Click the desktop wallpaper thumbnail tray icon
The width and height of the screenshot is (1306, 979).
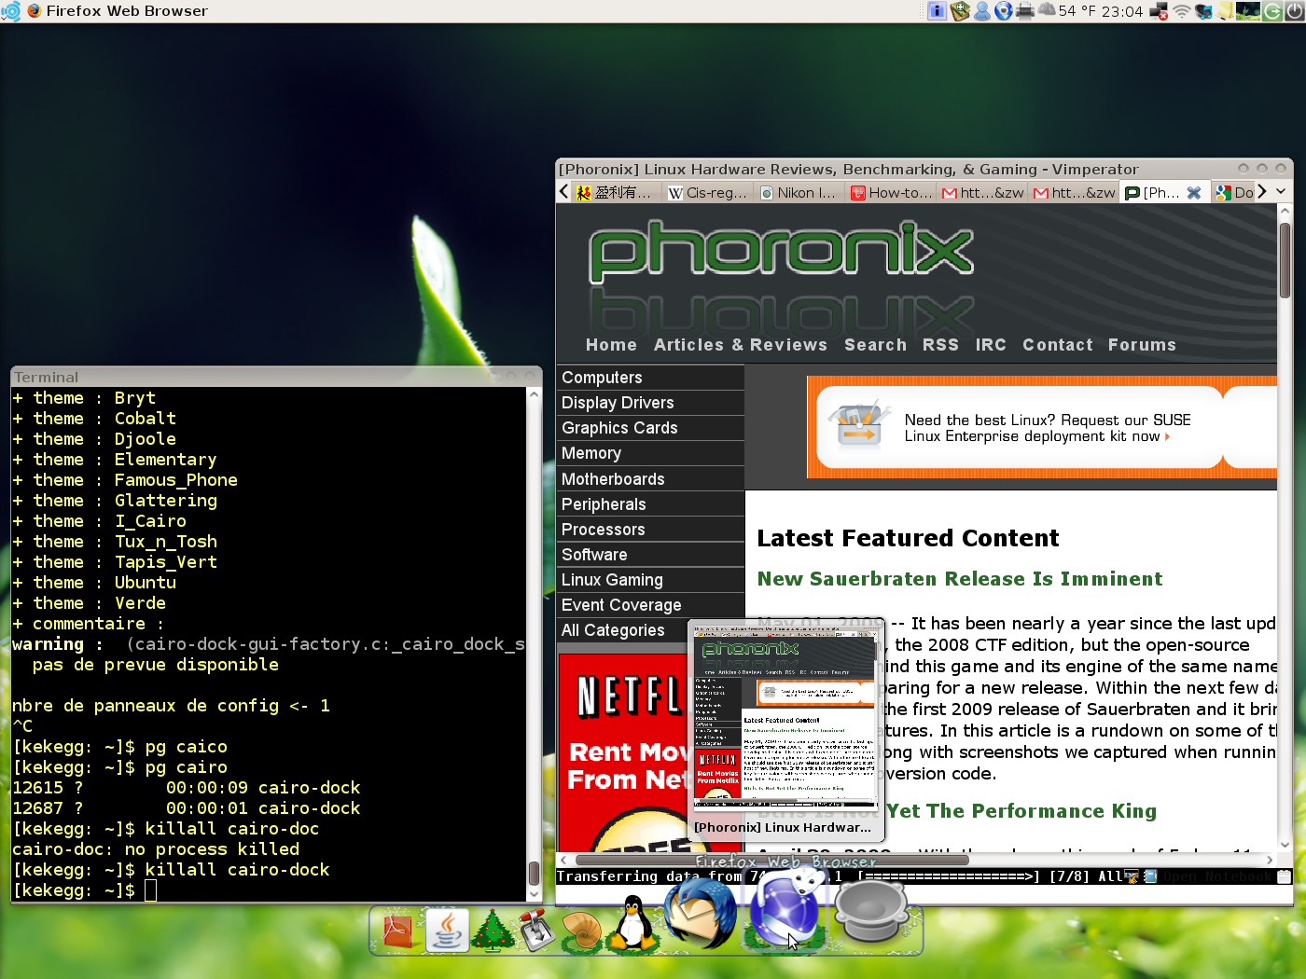1248,11
